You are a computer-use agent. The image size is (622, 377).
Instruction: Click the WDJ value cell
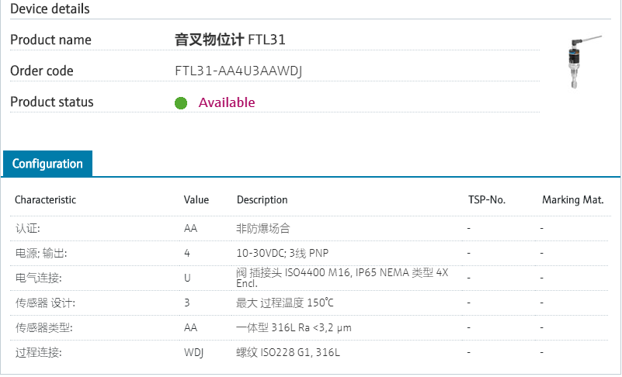(194, 353)
